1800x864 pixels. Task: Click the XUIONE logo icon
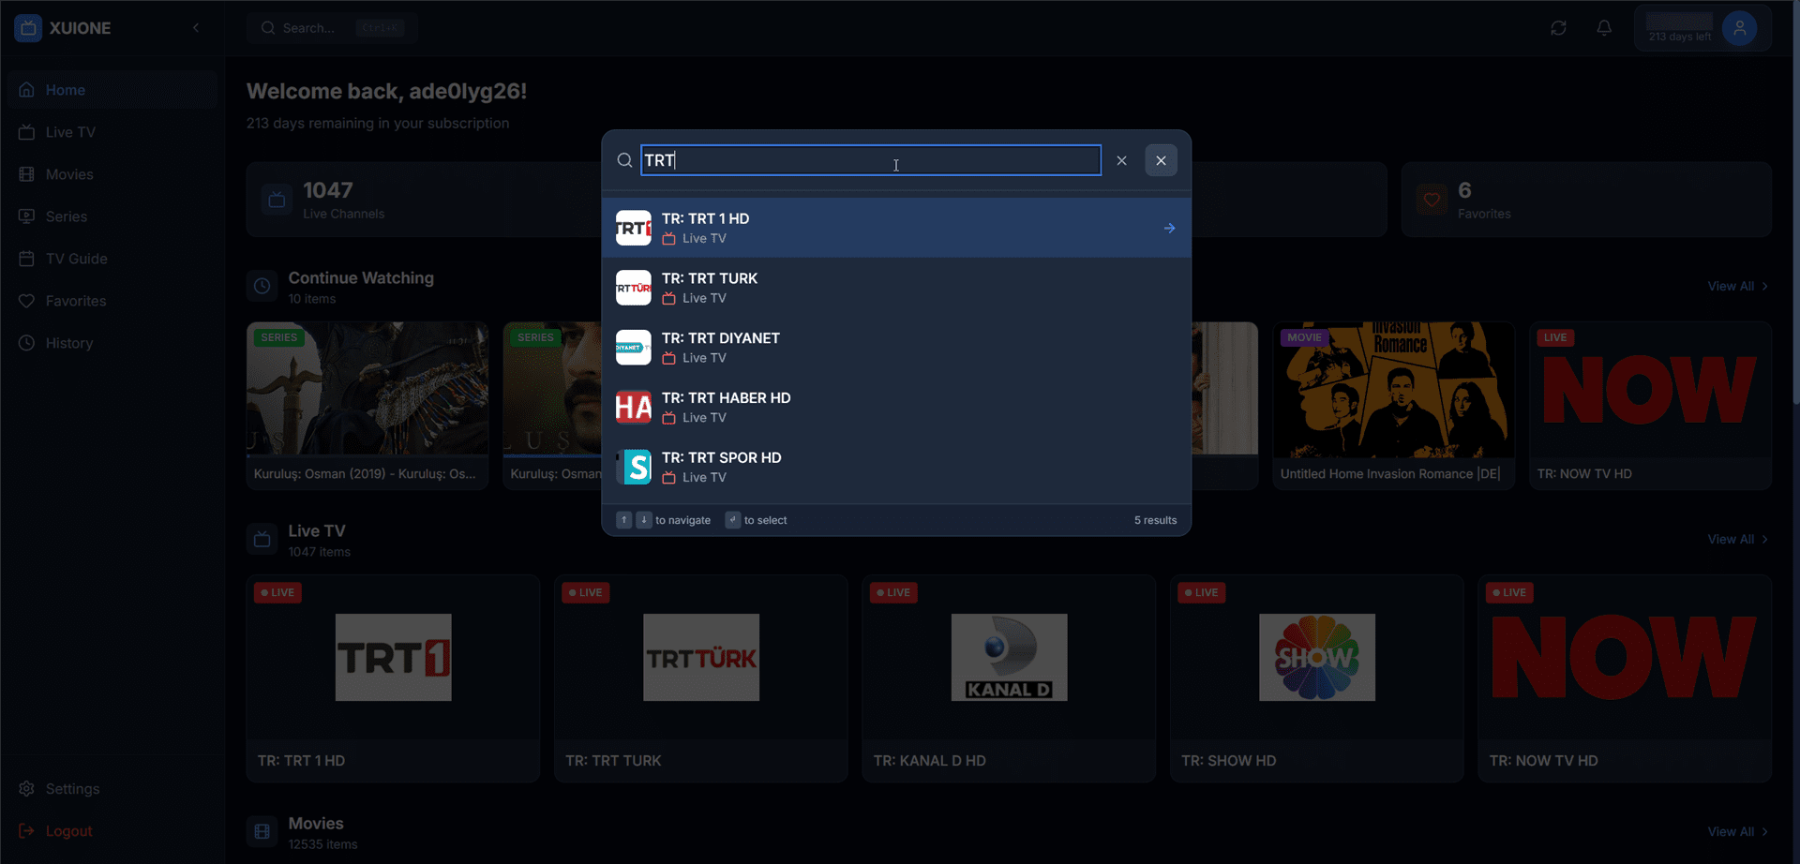coord(28,28)
